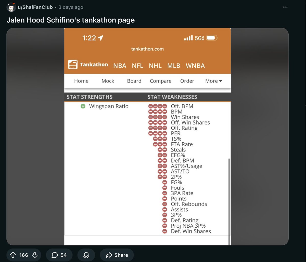Click the minus icon beside Fouls
This screenshot has height=262, width=306.
pos(164,188)
